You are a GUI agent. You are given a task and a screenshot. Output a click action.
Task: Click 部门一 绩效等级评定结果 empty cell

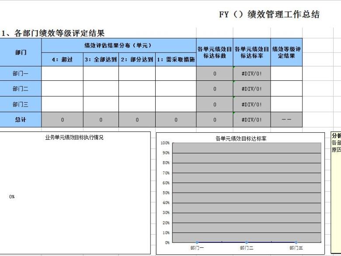click(x=286, y=73)
